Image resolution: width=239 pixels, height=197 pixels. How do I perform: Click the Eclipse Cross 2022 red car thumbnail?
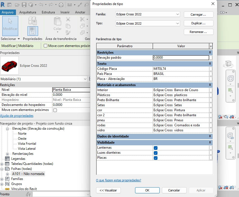9,66
